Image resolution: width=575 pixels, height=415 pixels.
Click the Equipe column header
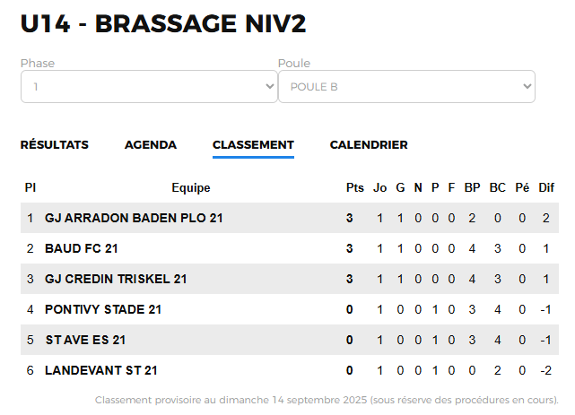[191, 188]
